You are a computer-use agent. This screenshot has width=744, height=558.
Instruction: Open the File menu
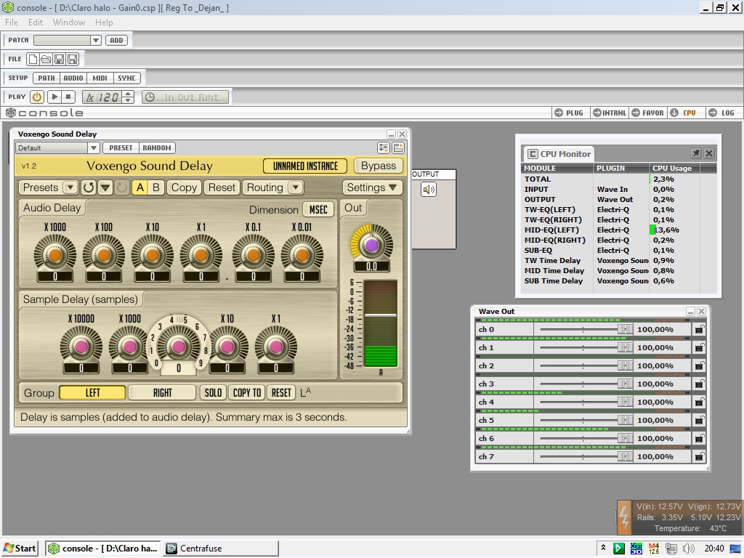pyautogui.click(x=12, y=23)
